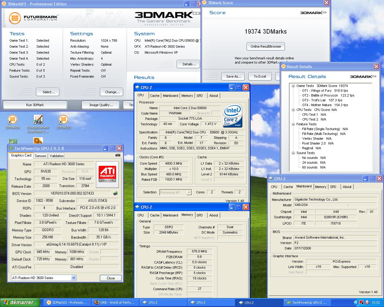Switch to TechPowerUp GPU-Z taskbar button
This screenshot has width=384, height=307.
click(x=307, y=303)
